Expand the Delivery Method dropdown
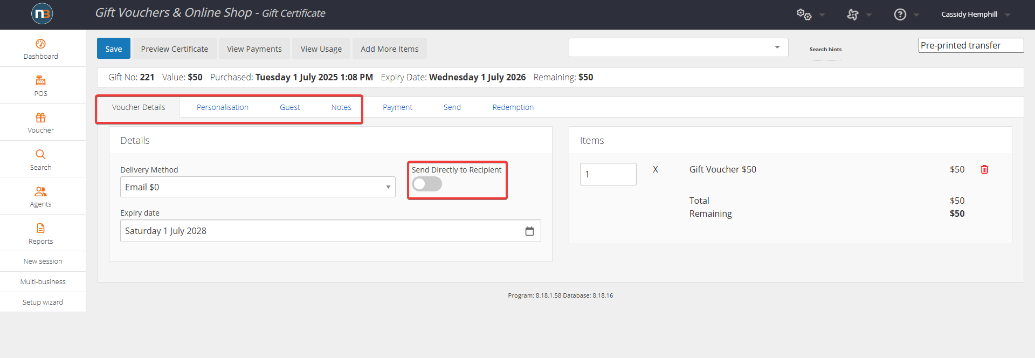The height and width of the screenshot is (358, 1035). 258,187
